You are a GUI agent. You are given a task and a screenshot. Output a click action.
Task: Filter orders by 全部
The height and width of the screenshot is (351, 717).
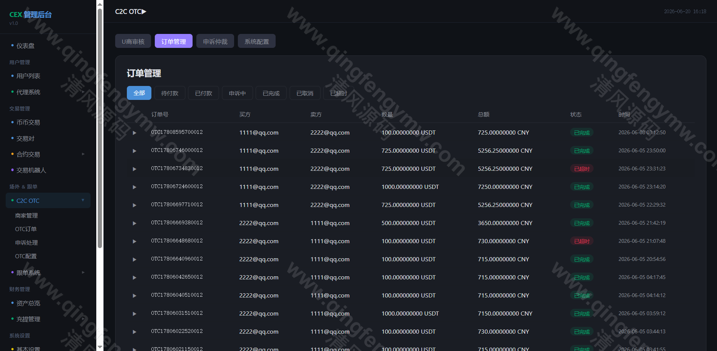[139, 93]
